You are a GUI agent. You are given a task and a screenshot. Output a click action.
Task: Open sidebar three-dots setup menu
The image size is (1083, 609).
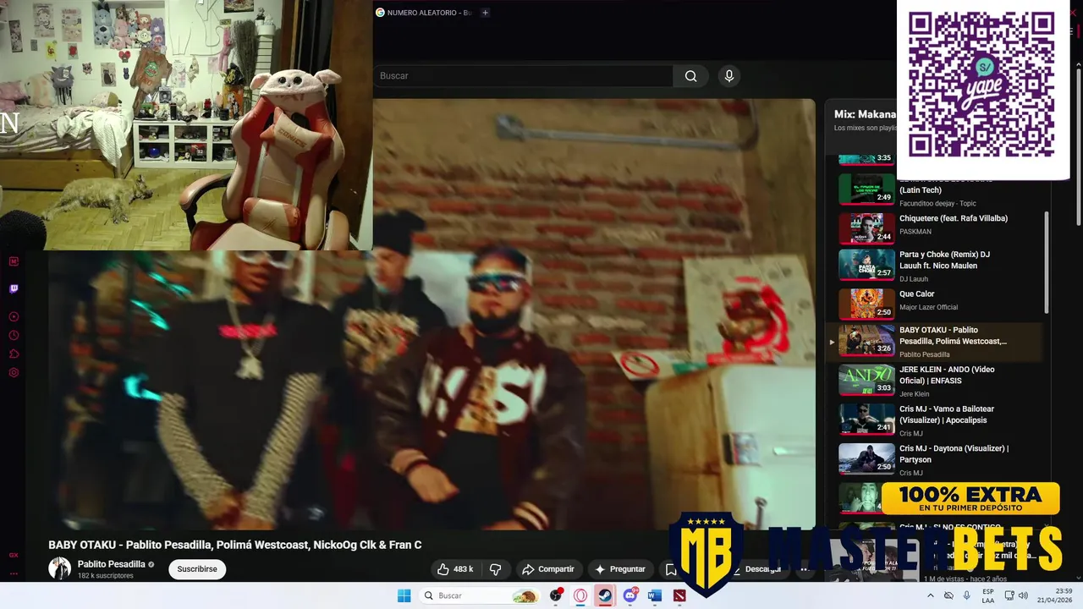tap(14, 573)
